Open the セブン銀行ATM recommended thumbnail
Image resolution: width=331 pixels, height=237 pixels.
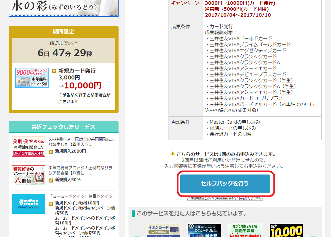(x=245, y=230)
